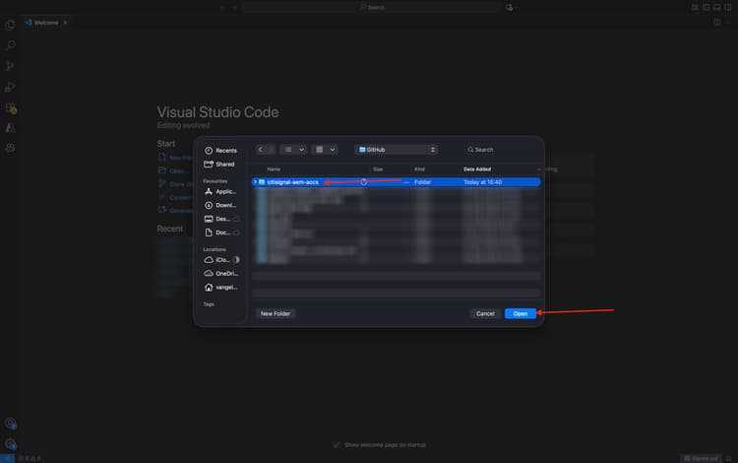Open the GitHub folder path popup

(x=397, y=150)
